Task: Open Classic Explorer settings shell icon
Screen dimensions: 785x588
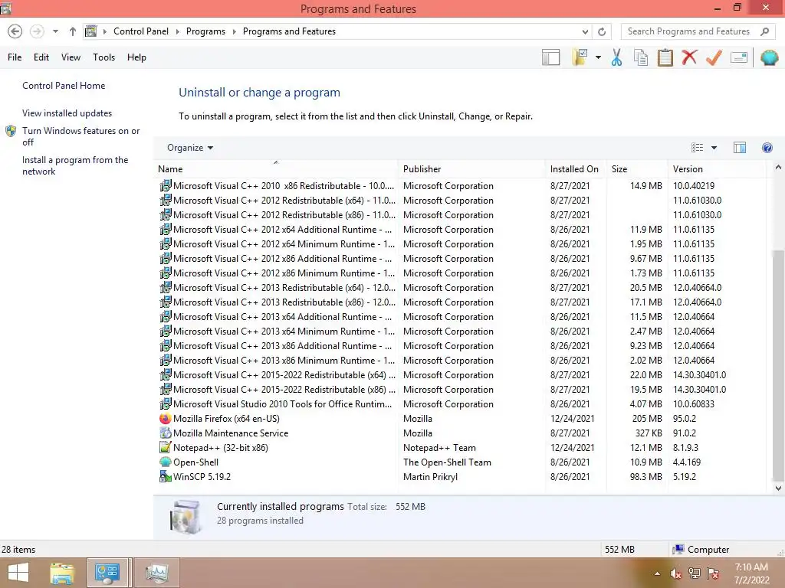Action: pyautogui.click(x=769, y=57)
